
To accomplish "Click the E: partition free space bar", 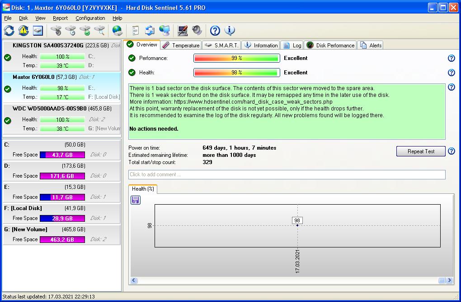I will click(x=62, y=197).
